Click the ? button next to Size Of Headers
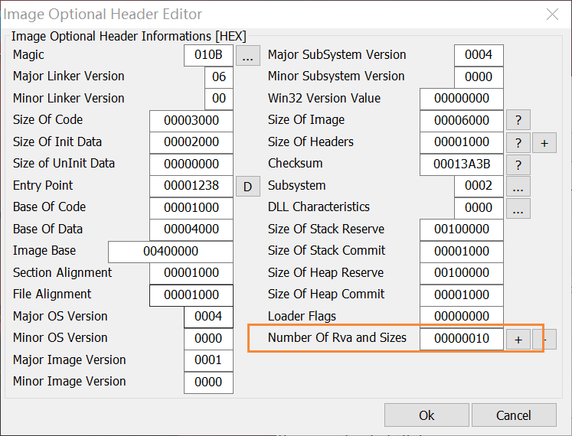The width and height of the screenshot is (572, 436). pyautogui.click(x=518, y=142)
